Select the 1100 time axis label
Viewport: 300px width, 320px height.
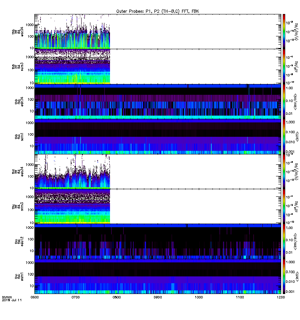[240, 297]
